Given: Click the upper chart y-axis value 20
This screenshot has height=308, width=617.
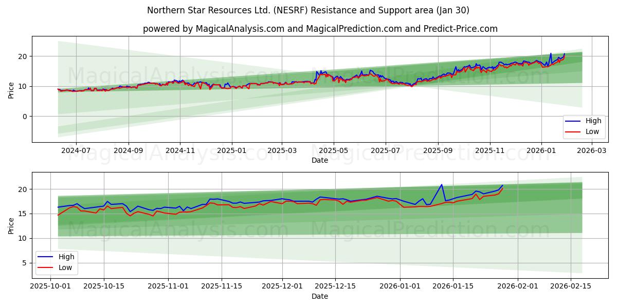Looking at the screenshot, I should [x=24, y=56].
